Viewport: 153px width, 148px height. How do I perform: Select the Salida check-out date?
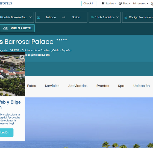pos(76,17)
